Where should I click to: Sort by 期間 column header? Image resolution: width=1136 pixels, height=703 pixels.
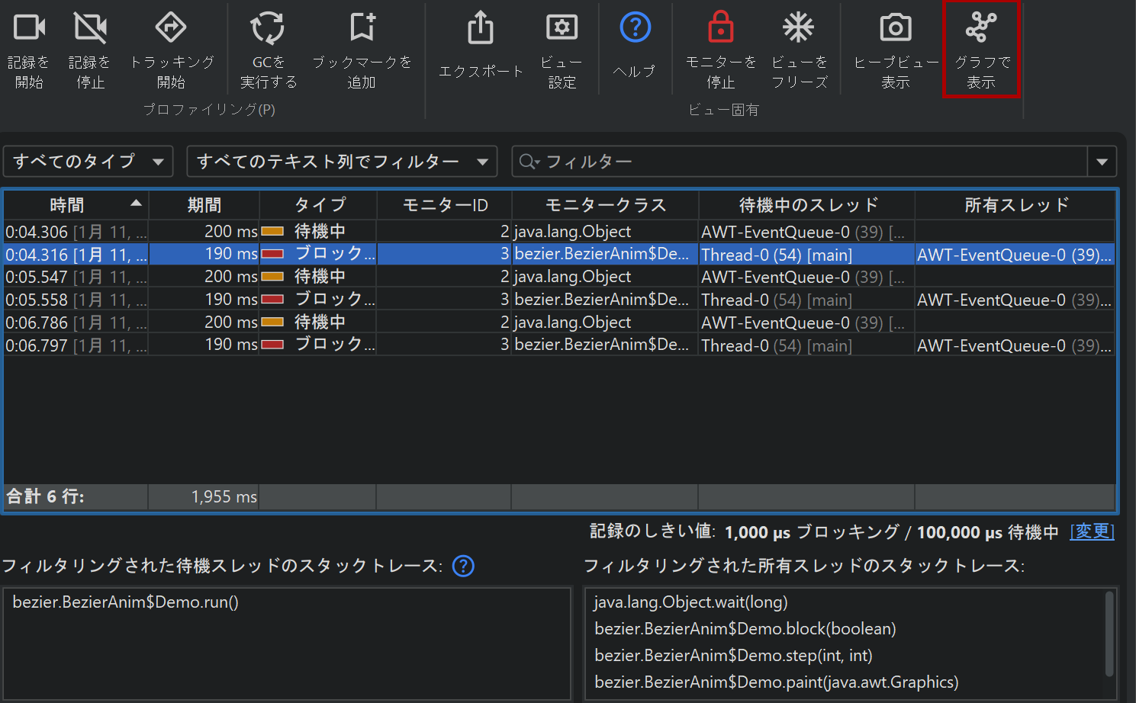pyautogui.click(x=204, y=205)
